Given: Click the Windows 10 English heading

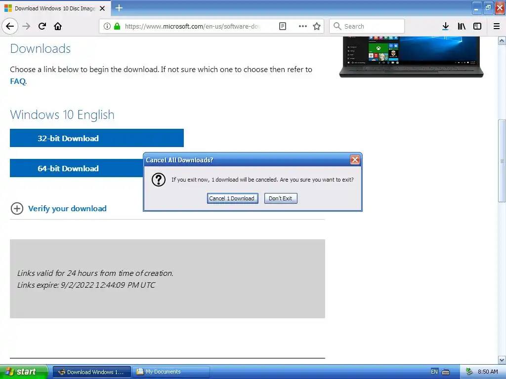Looking at the screenshot, I should point(62,114).
